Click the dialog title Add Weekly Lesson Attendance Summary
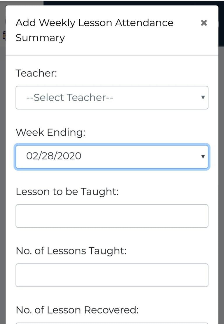224x324 pixels. tap(94, 30)
